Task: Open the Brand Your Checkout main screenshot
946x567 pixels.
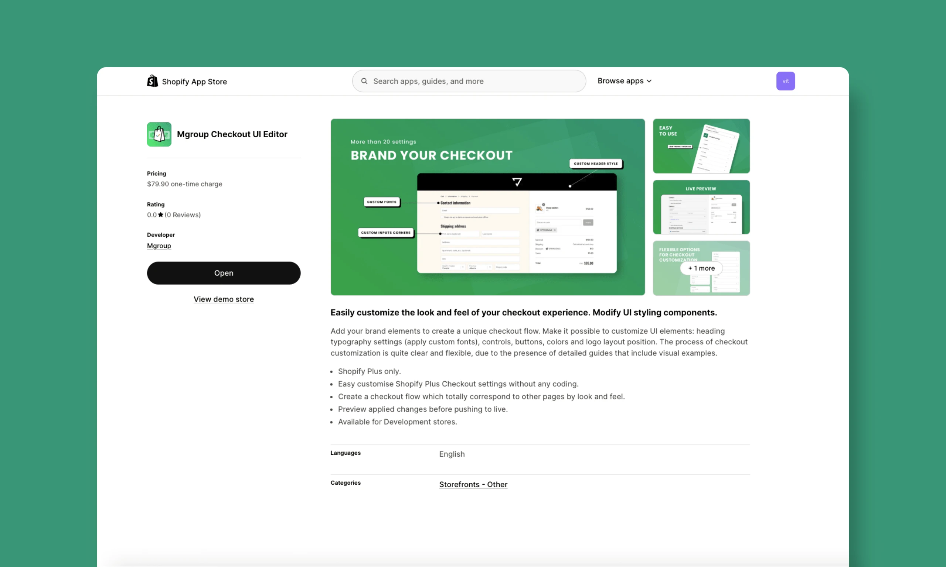Action: pos(487,207)
